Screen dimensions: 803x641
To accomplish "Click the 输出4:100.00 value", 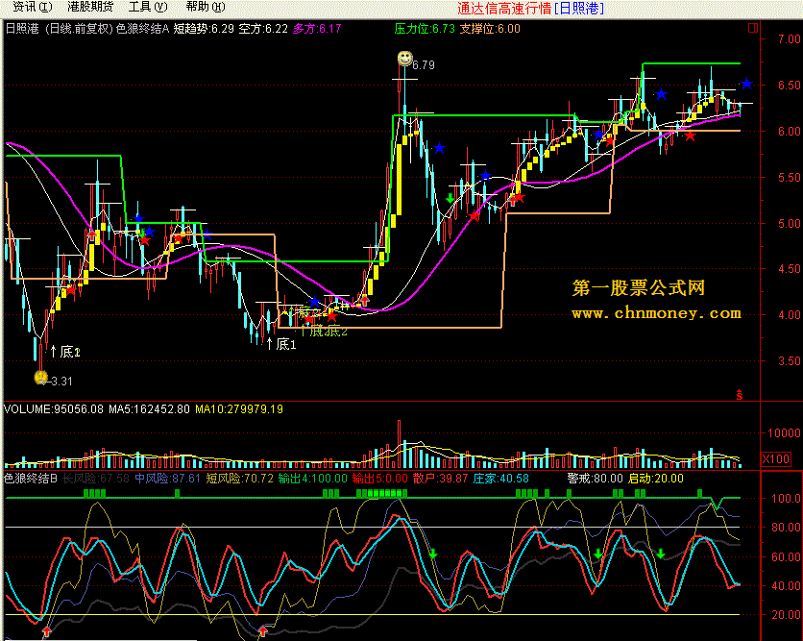I will pyautogui.click(x=312, y=479).
